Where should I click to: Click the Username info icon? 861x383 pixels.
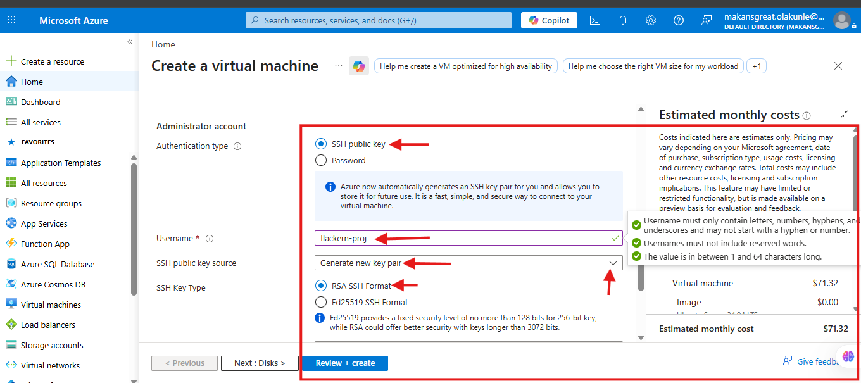210,239
